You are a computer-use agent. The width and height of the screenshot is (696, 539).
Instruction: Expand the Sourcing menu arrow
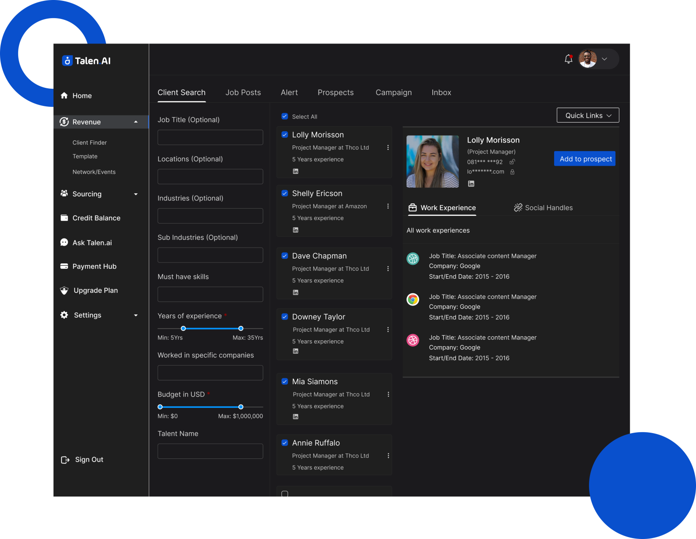(x=136, y=194)
